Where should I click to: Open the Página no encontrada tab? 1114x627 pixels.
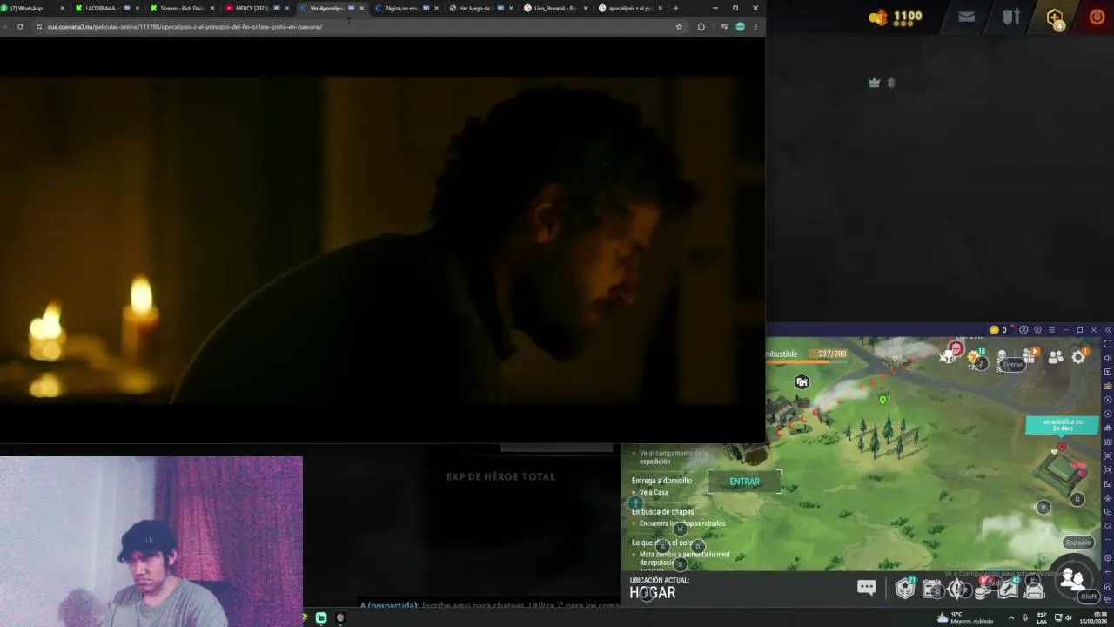point(406,8)
